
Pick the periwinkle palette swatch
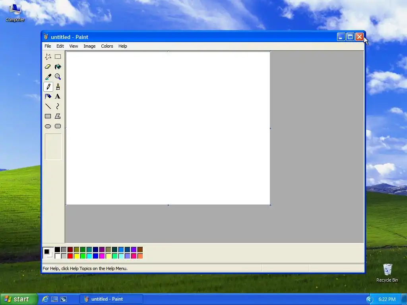click(128, 256)
